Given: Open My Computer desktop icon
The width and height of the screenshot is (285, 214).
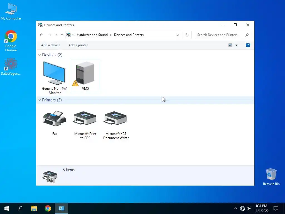Looking at the screenshot, I should pos(11,11).
